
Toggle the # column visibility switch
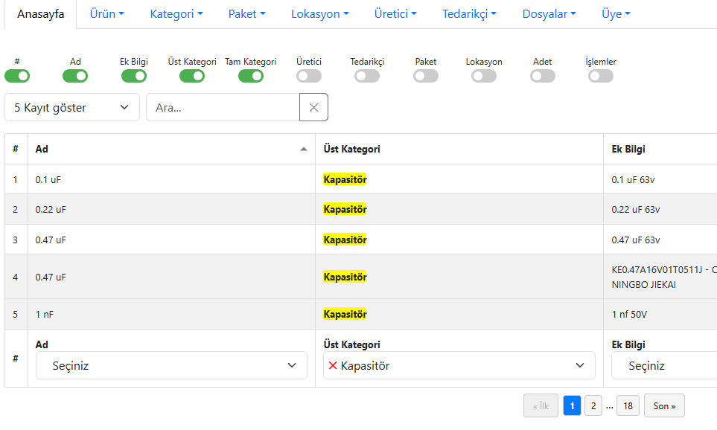[17, 76]
